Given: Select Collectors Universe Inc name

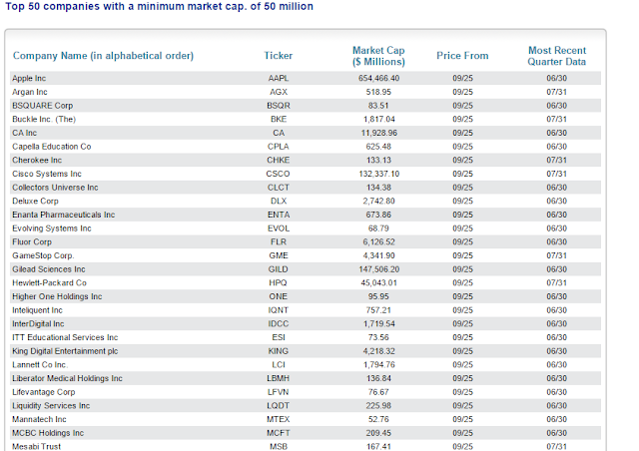Looking at the screenshot, I should (x=55, y=188).
